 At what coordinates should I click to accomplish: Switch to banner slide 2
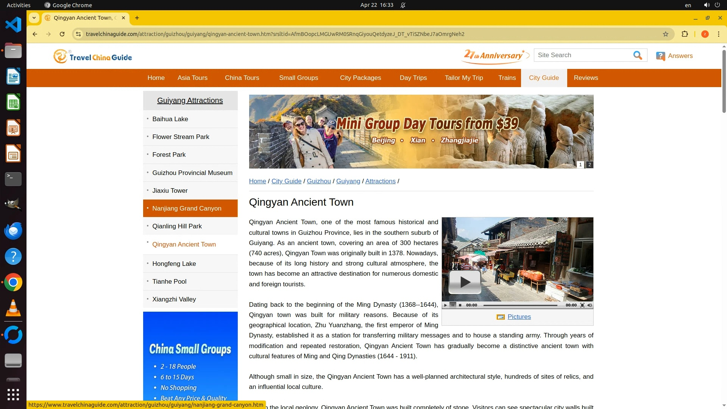click(590, 165)
